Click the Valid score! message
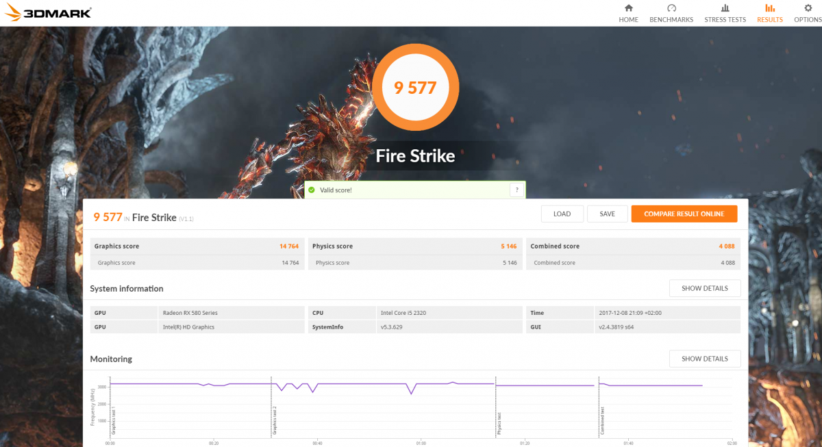The width and height of the screenshot is (822, 447). [x=336, y=190]
